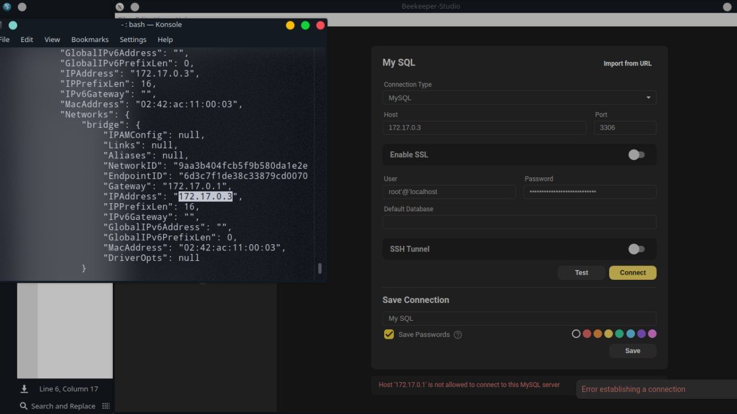Click the yellow Connect button
The height and width of the screenshot is (414, 737).
[x=633, y=273]
